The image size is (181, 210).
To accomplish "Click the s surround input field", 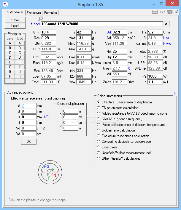I will click(29, 117).
